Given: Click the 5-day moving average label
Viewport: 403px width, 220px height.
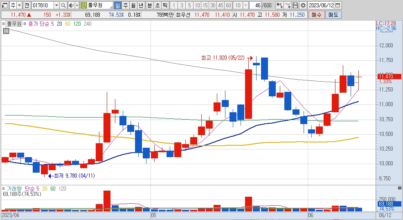Looking at the screenshot, I should 52,24.
